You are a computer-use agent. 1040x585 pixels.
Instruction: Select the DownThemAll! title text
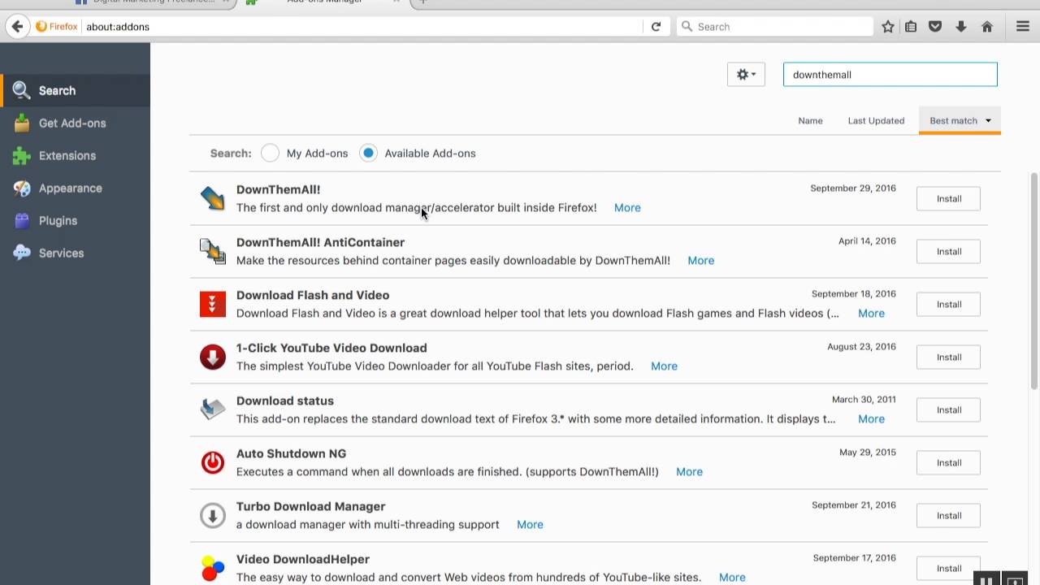click(278, 189)
